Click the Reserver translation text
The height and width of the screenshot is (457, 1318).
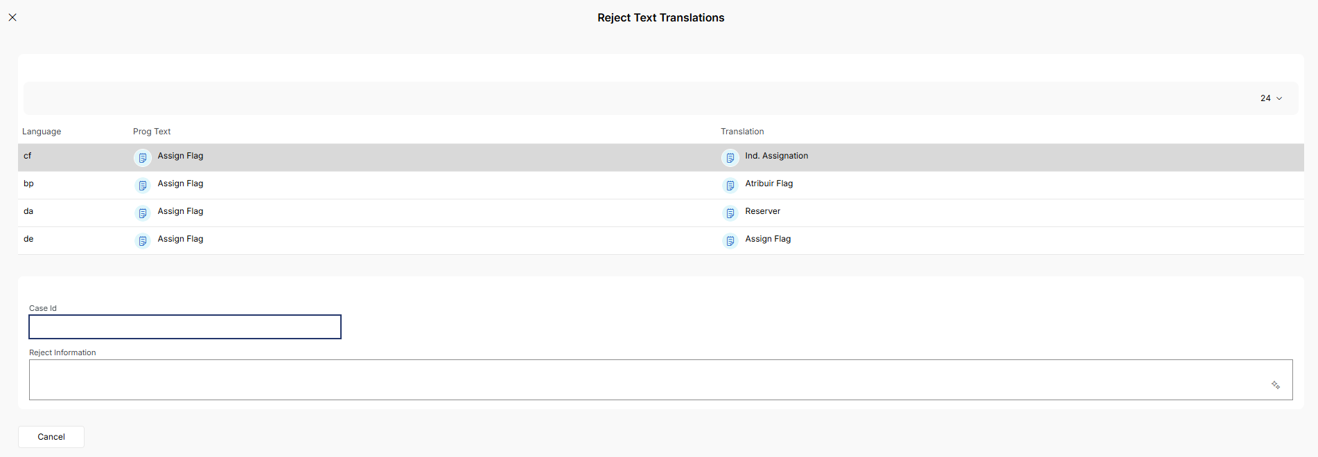(763, 211)
